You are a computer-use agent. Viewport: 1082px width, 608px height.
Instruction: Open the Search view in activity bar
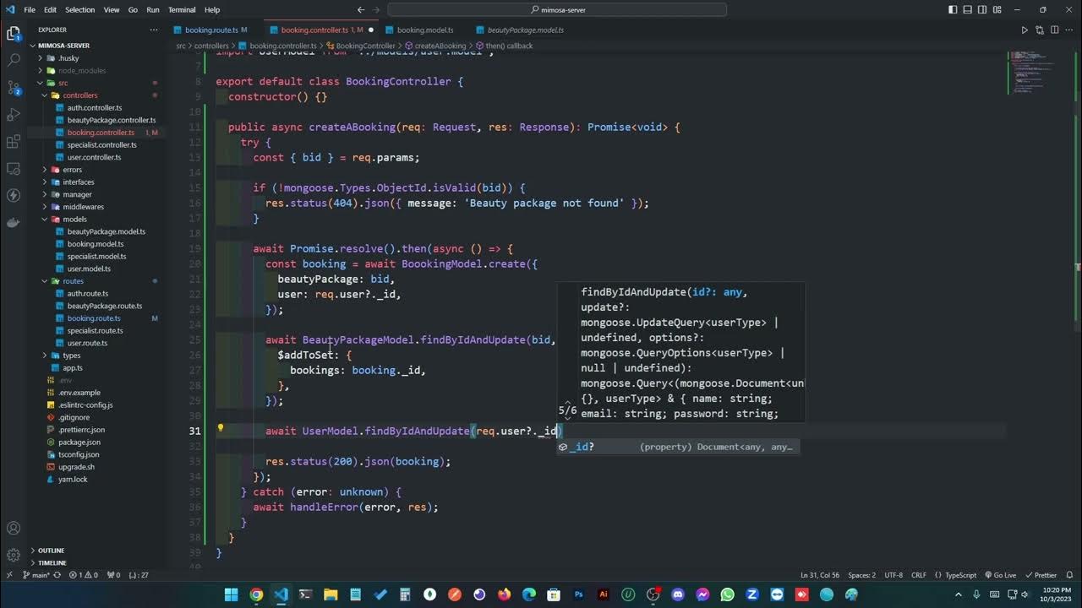(x=14, y=61)
